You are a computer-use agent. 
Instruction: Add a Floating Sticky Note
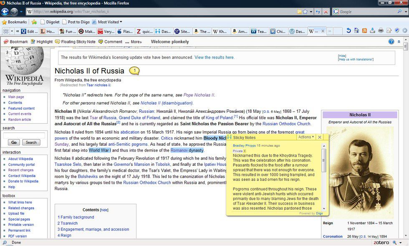[75, 42]
